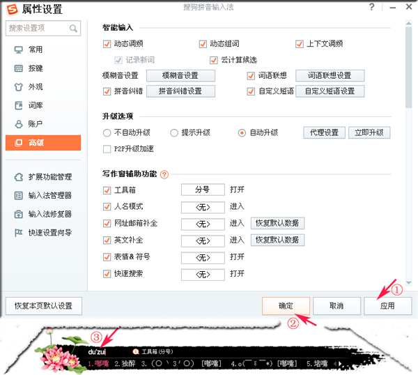Image resolution: width=418 pixels, height=375 pixels.
Task: Click the shirt icon next to 外观
Action: coord(18,87)
